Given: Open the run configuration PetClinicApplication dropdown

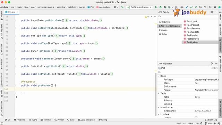Looking at the screenshot, I should (139, 7).
